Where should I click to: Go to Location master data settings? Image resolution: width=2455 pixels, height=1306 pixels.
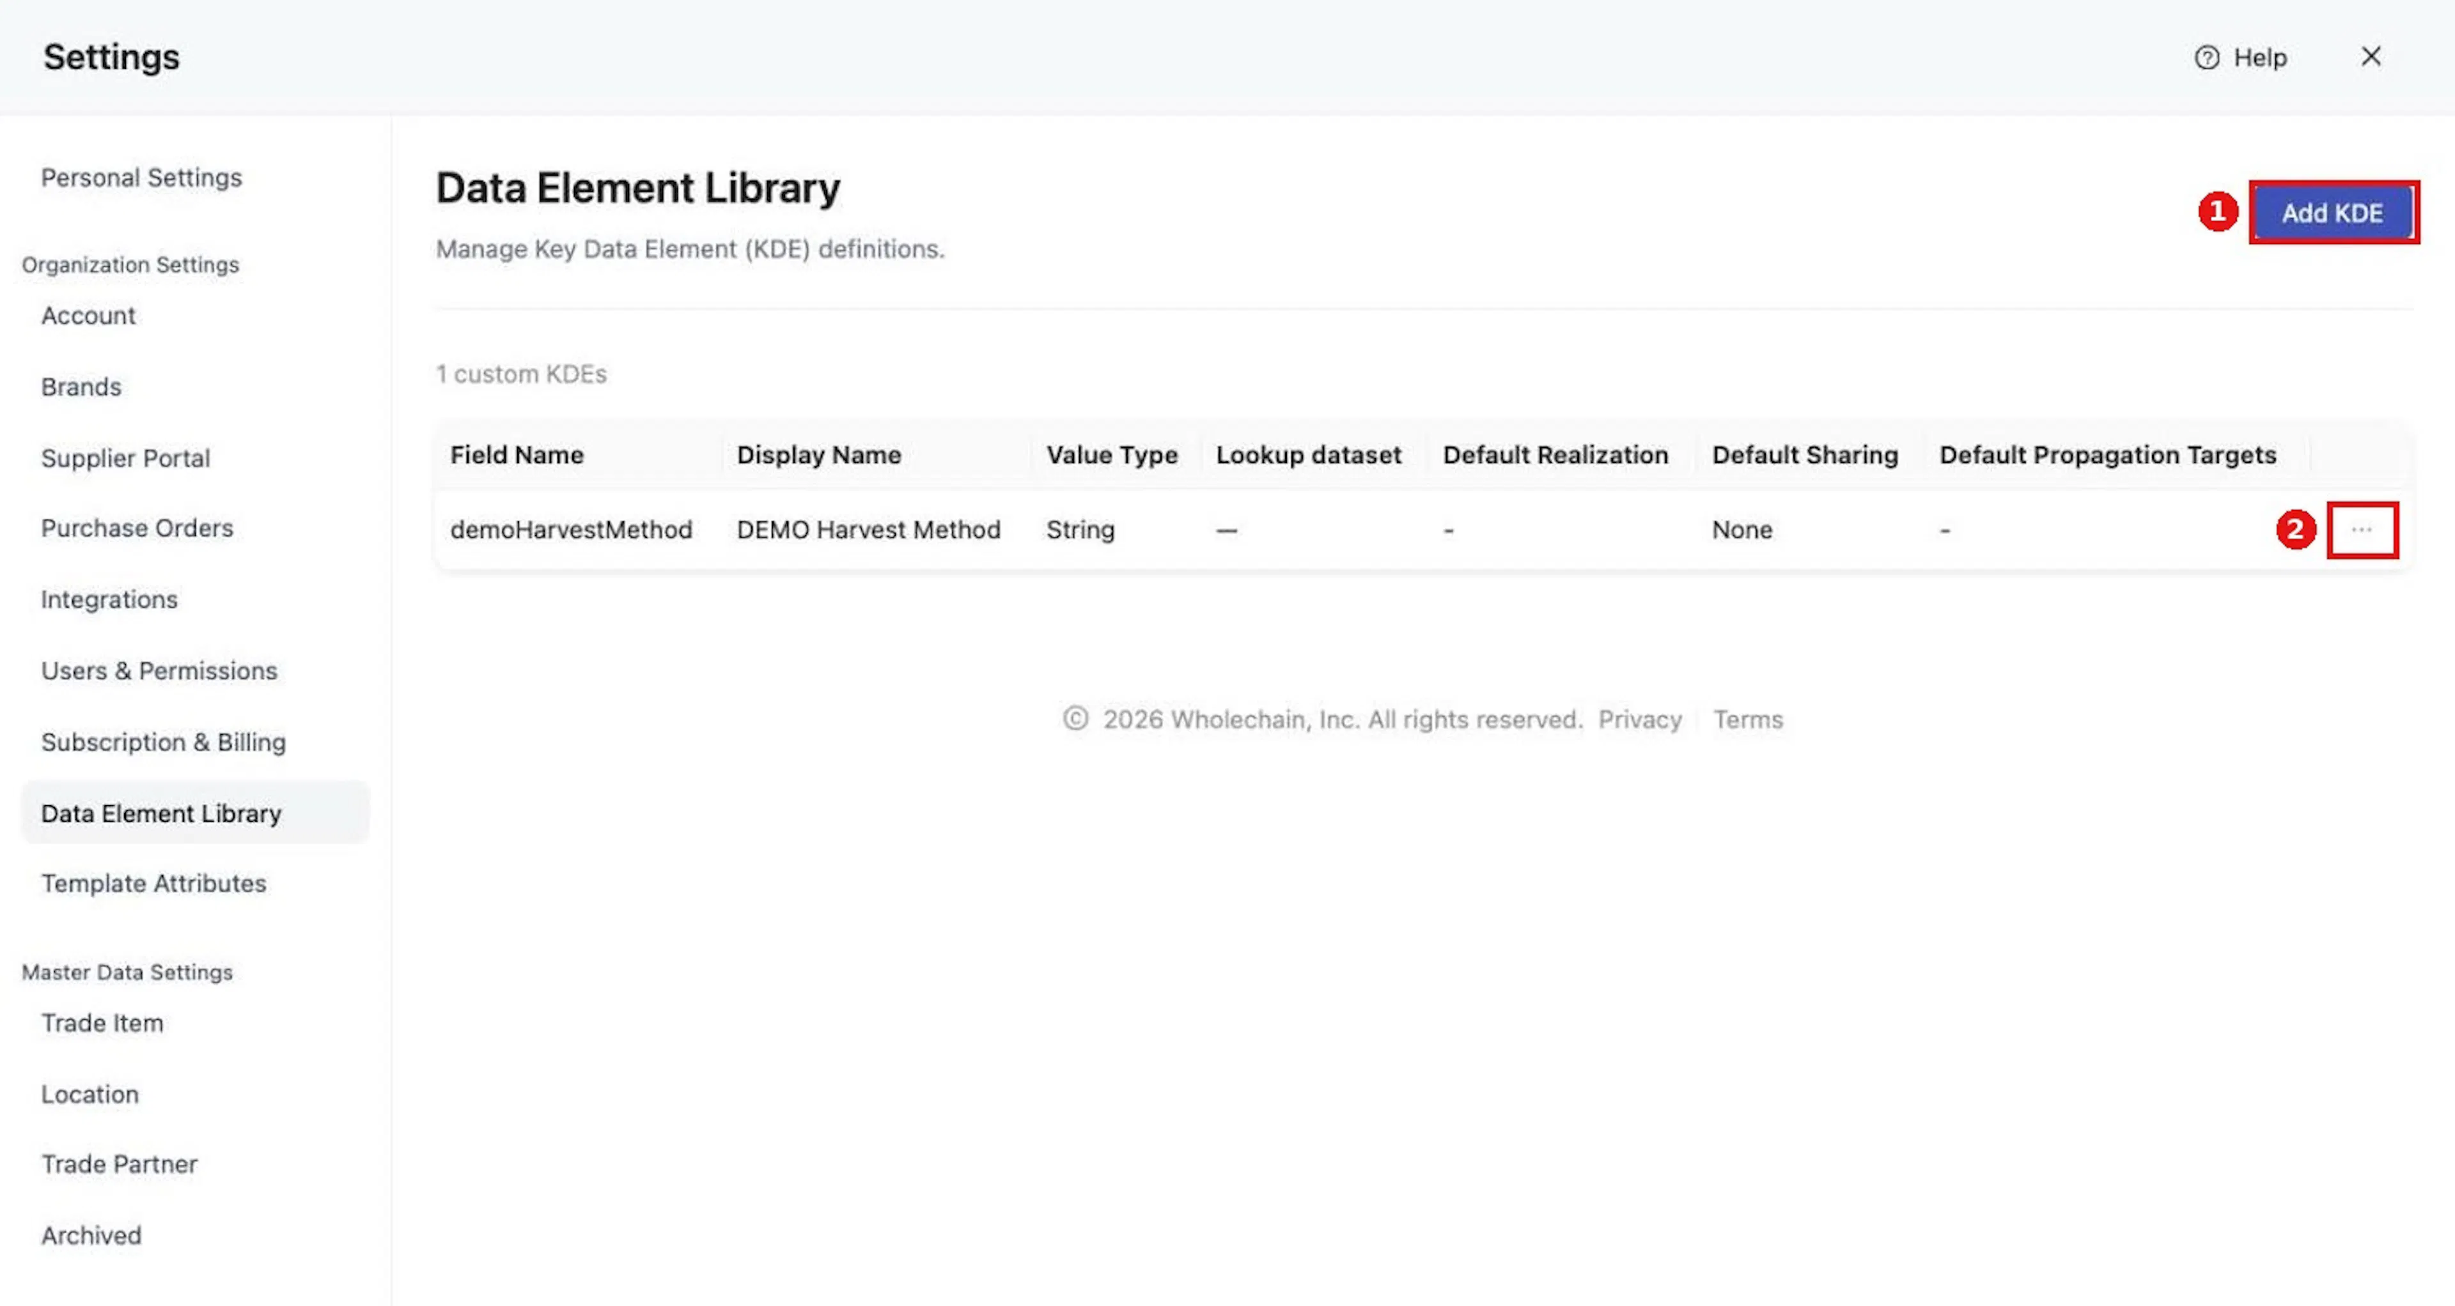(90, 1095)
